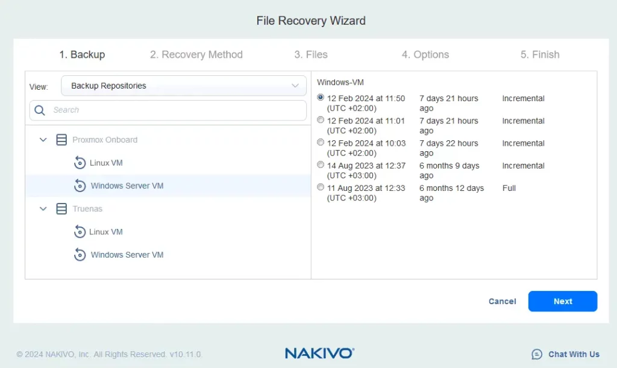Click the backup icon beside Windows Server VM
Image resolution: width=617 pixels, height=368 pixels.
[80, 186]
